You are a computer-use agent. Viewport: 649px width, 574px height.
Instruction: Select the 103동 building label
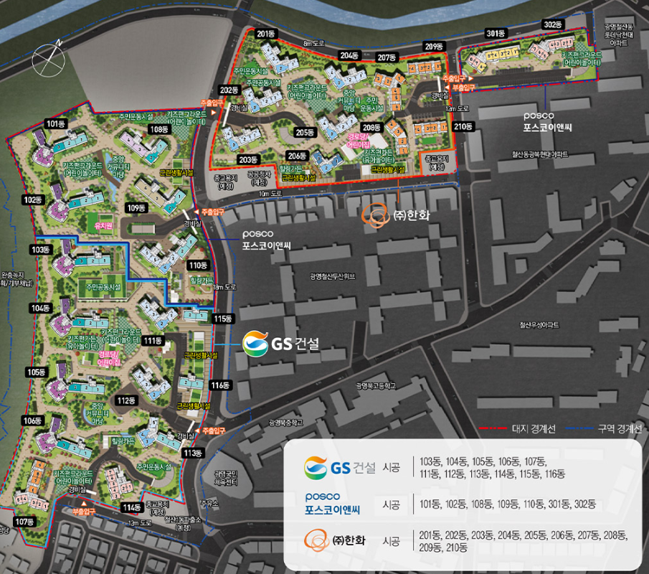(41, 249)
